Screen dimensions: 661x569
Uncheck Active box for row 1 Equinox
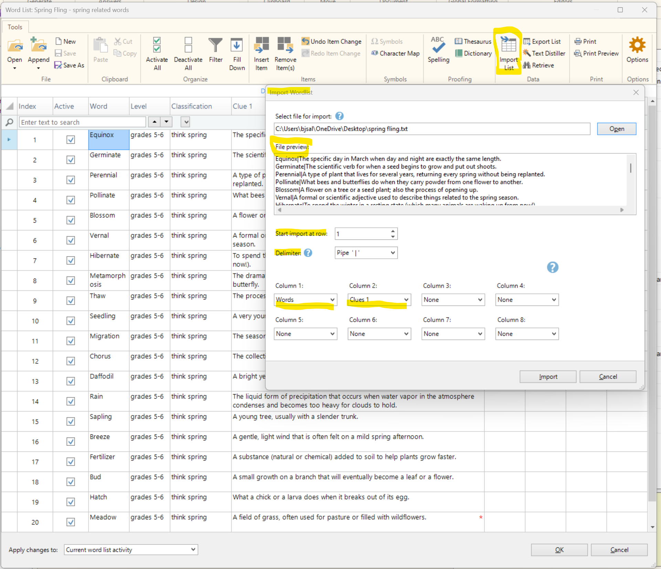[71, 140]
